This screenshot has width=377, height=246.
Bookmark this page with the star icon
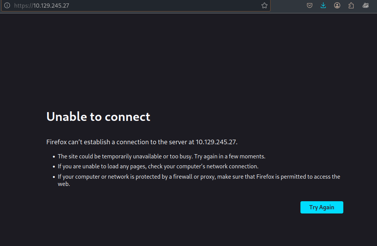tap(264, 5)
